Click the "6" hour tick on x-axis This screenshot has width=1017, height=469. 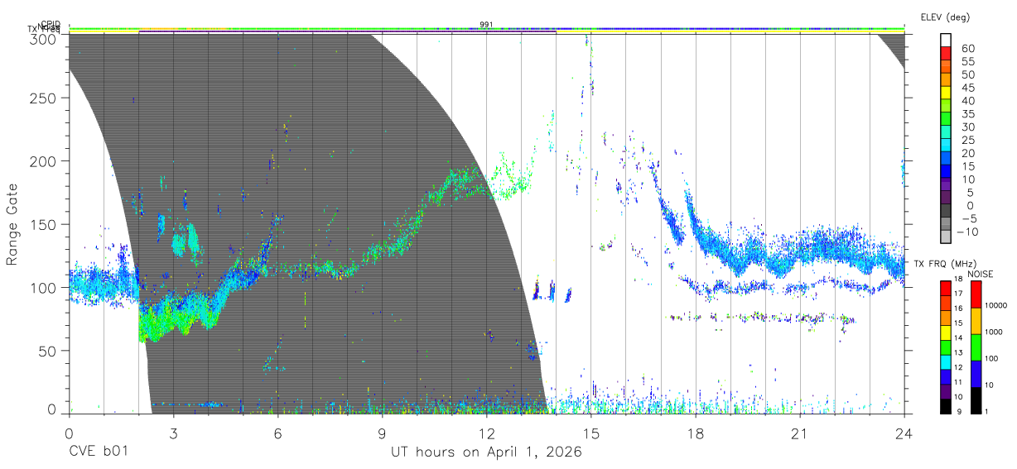point(277,433)
